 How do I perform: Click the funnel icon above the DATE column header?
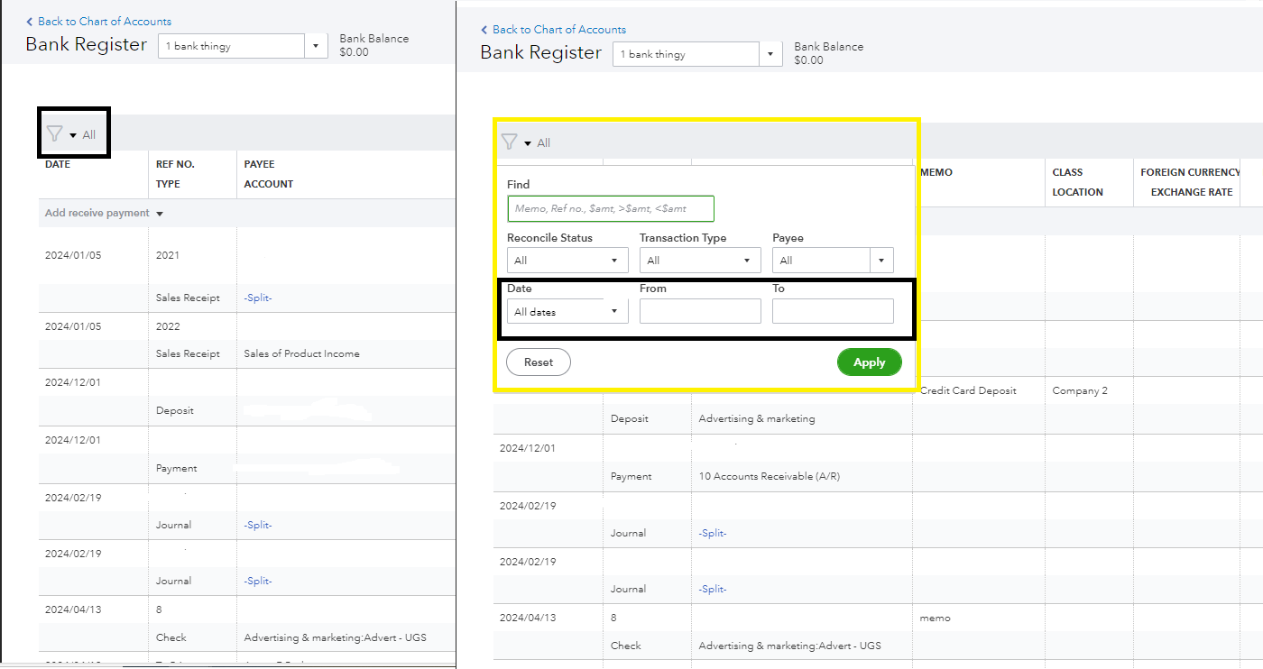(54, 134)
